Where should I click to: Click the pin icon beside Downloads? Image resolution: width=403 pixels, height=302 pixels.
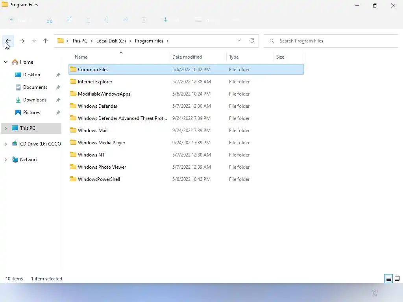(x=58, y=100)
